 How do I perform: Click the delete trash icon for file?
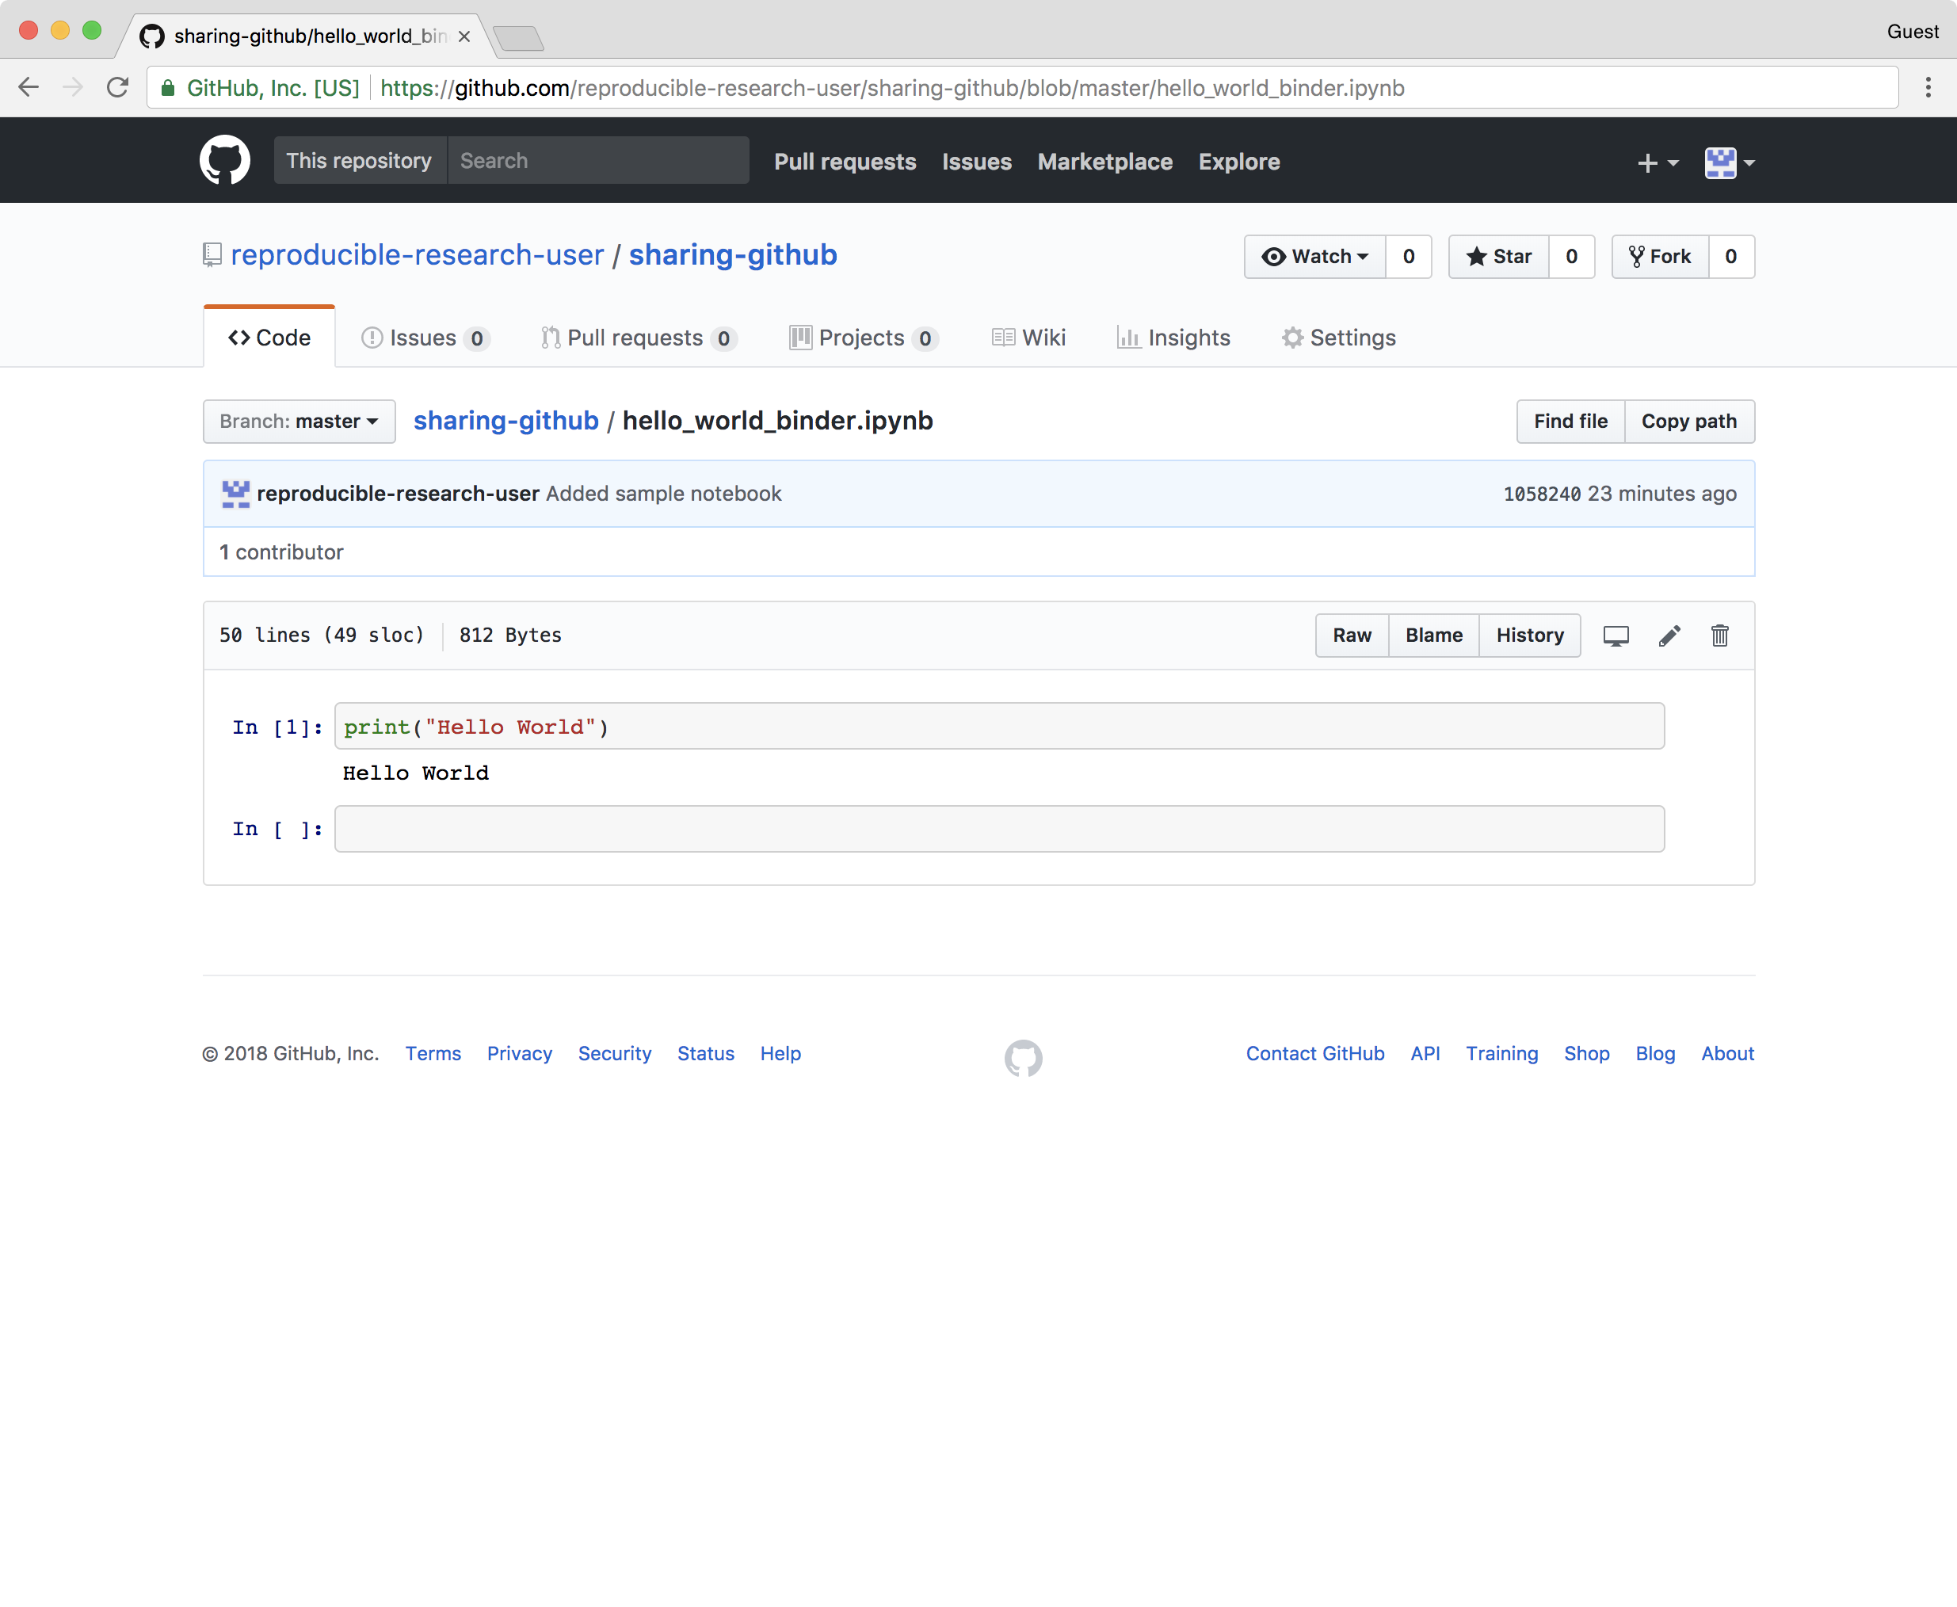[1718, 636]
